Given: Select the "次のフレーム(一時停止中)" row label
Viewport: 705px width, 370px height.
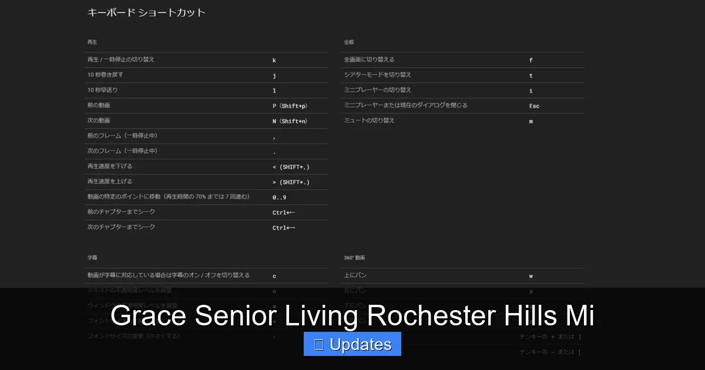Looking at the screenshot, I should point(122,152).
